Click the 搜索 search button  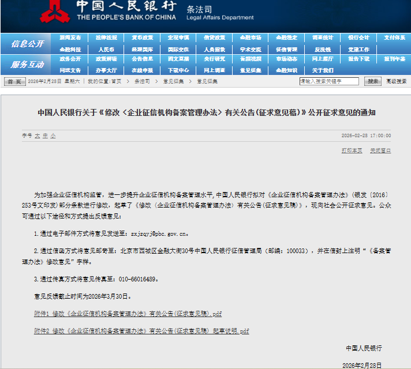(x=374, y=81)
